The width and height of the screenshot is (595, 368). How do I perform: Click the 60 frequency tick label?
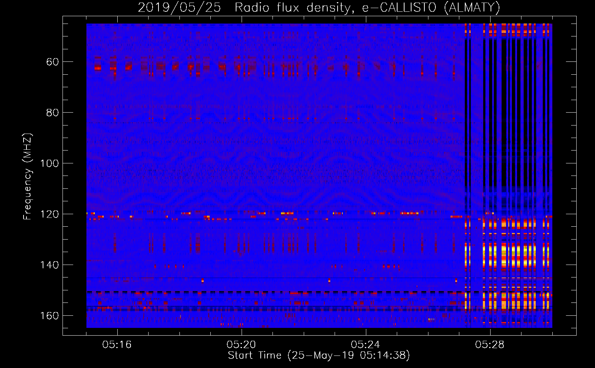tap(53, 62)
